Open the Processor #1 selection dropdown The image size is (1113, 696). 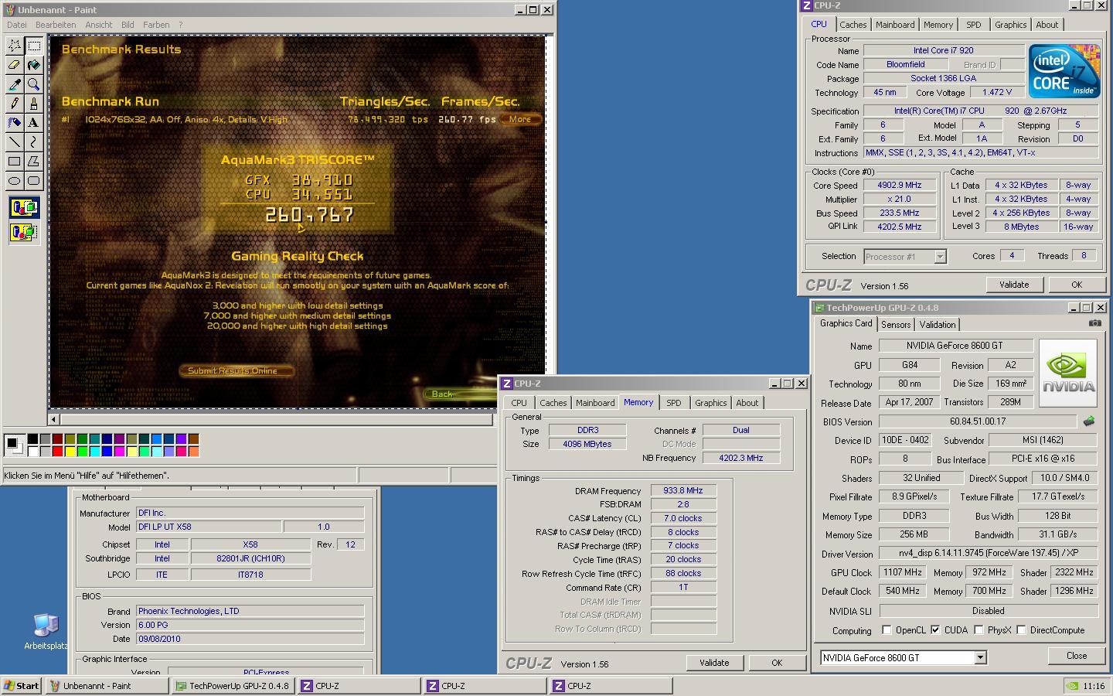[x=940, y=257]
